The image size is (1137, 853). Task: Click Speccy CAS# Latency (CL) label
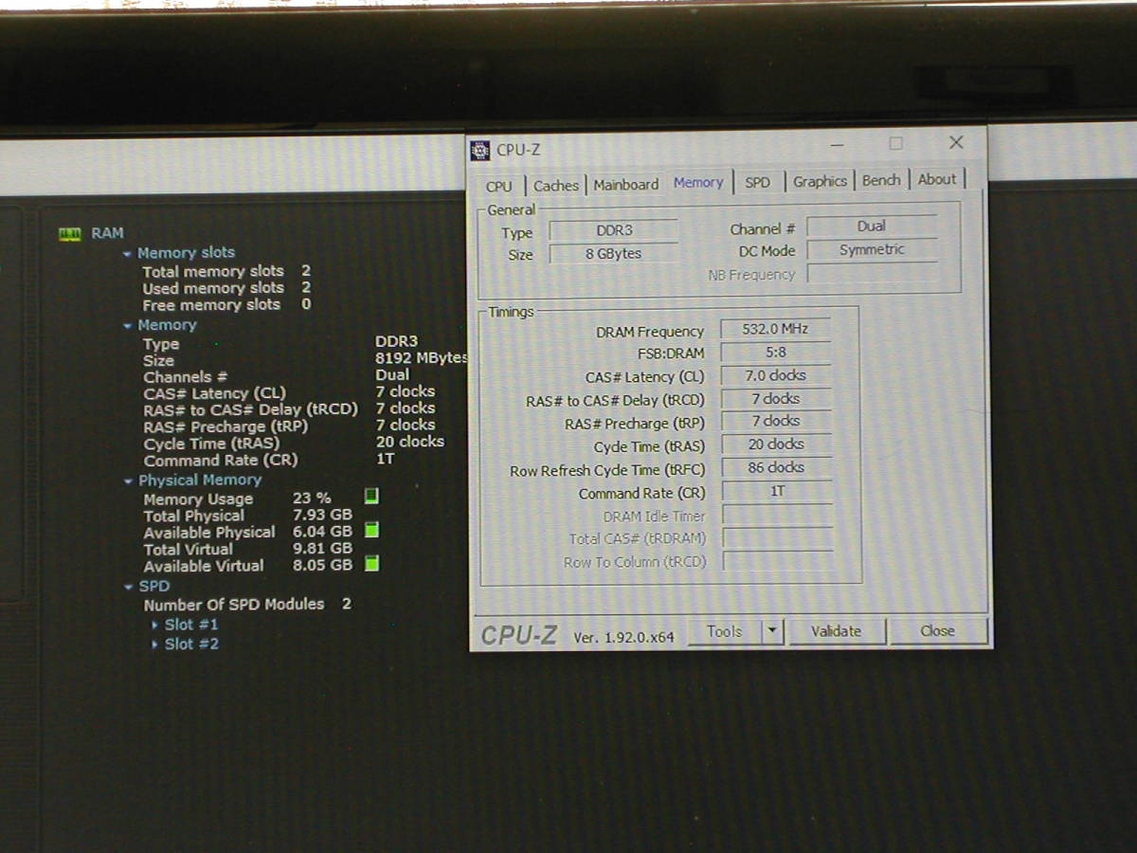(214, 393)
